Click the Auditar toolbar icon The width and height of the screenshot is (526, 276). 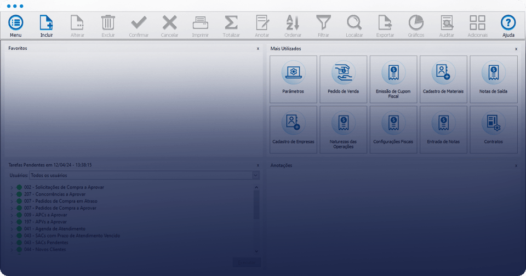[x=447, y=23]
